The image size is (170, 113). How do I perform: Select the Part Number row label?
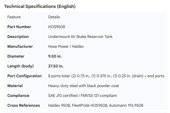tap(19, 27)
